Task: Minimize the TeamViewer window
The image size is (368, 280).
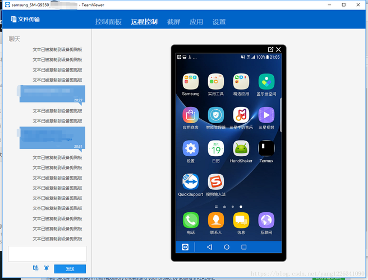Action: (x=329, y=4)
